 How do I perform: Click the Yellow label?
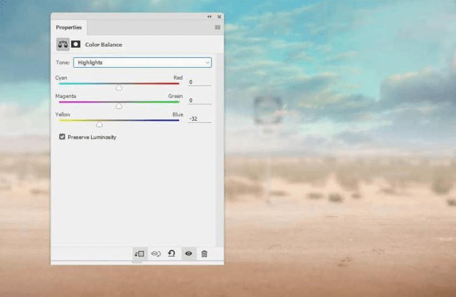[63, 114]
